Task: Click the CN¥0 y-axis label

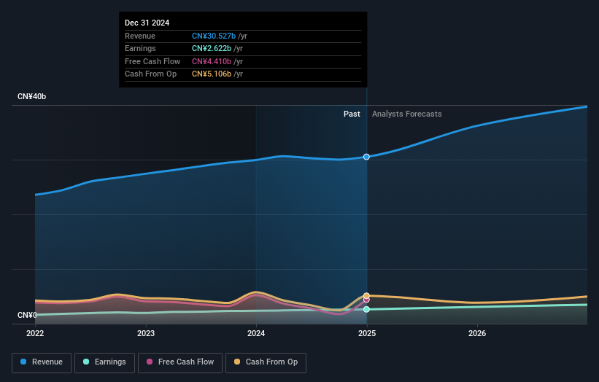Action: tap(27, 315)
